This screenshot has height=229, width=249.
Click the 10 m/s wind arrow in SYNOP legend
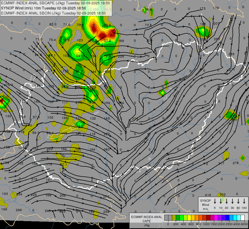(x=221, y=201)
